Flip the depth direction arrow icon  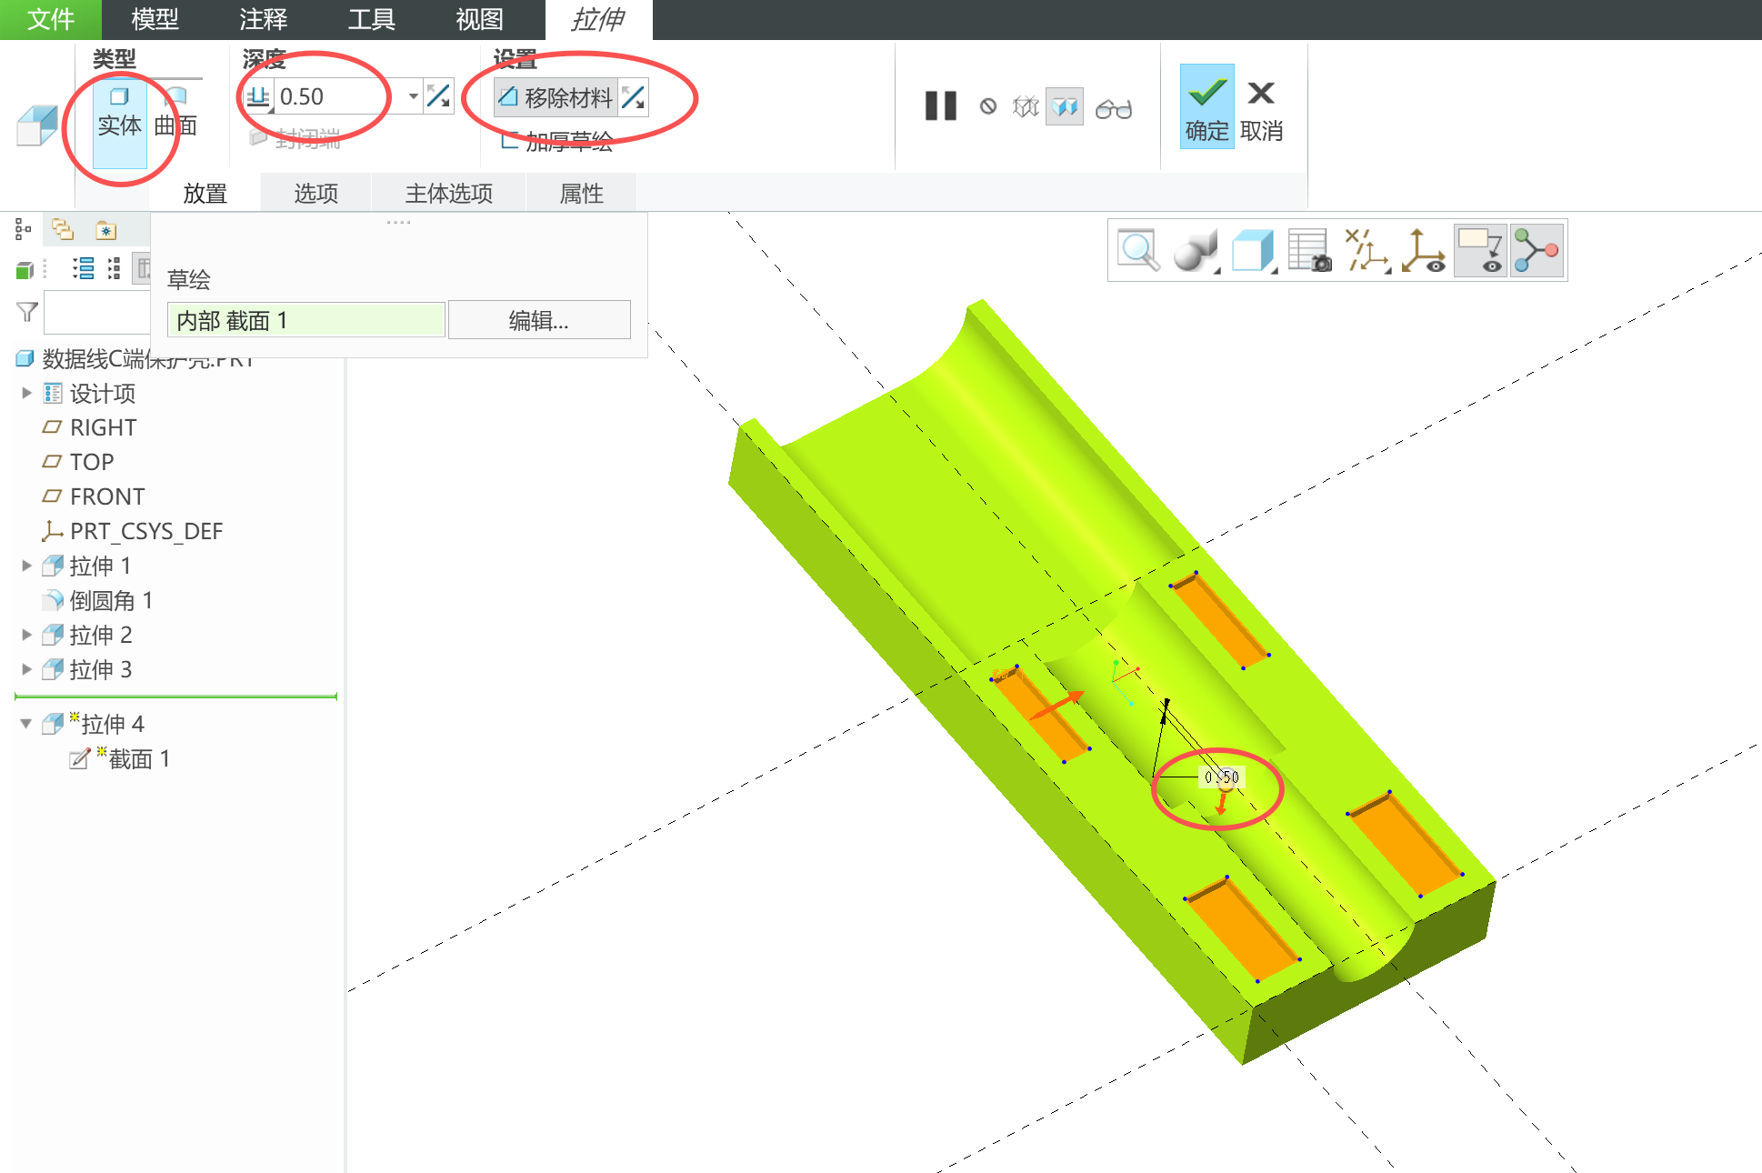[438, 95]
